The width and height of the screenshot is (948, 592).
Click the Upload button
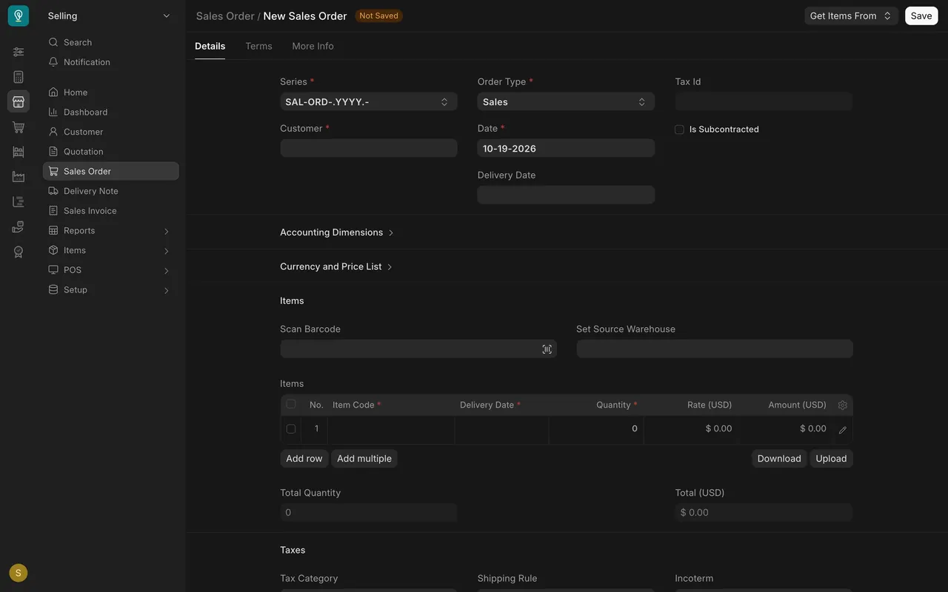[x=831, y=459]
